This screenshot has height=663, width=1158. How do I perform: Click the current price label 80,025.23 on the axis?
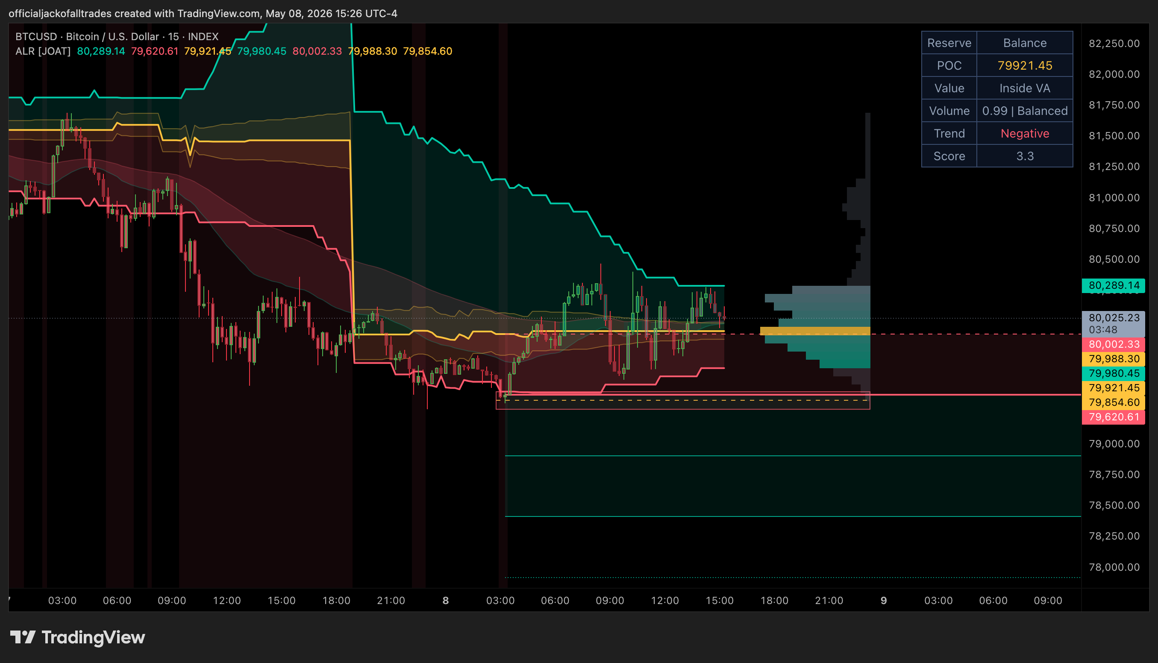(x=1114, y=323)
